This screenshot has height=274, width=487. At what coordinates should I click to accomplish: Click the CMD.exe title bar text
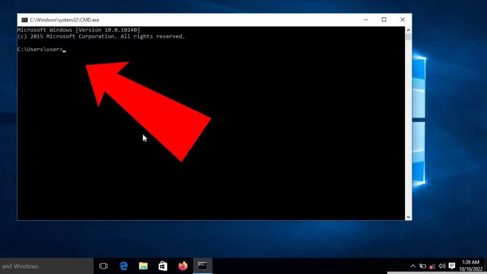(x=64, y=20)
